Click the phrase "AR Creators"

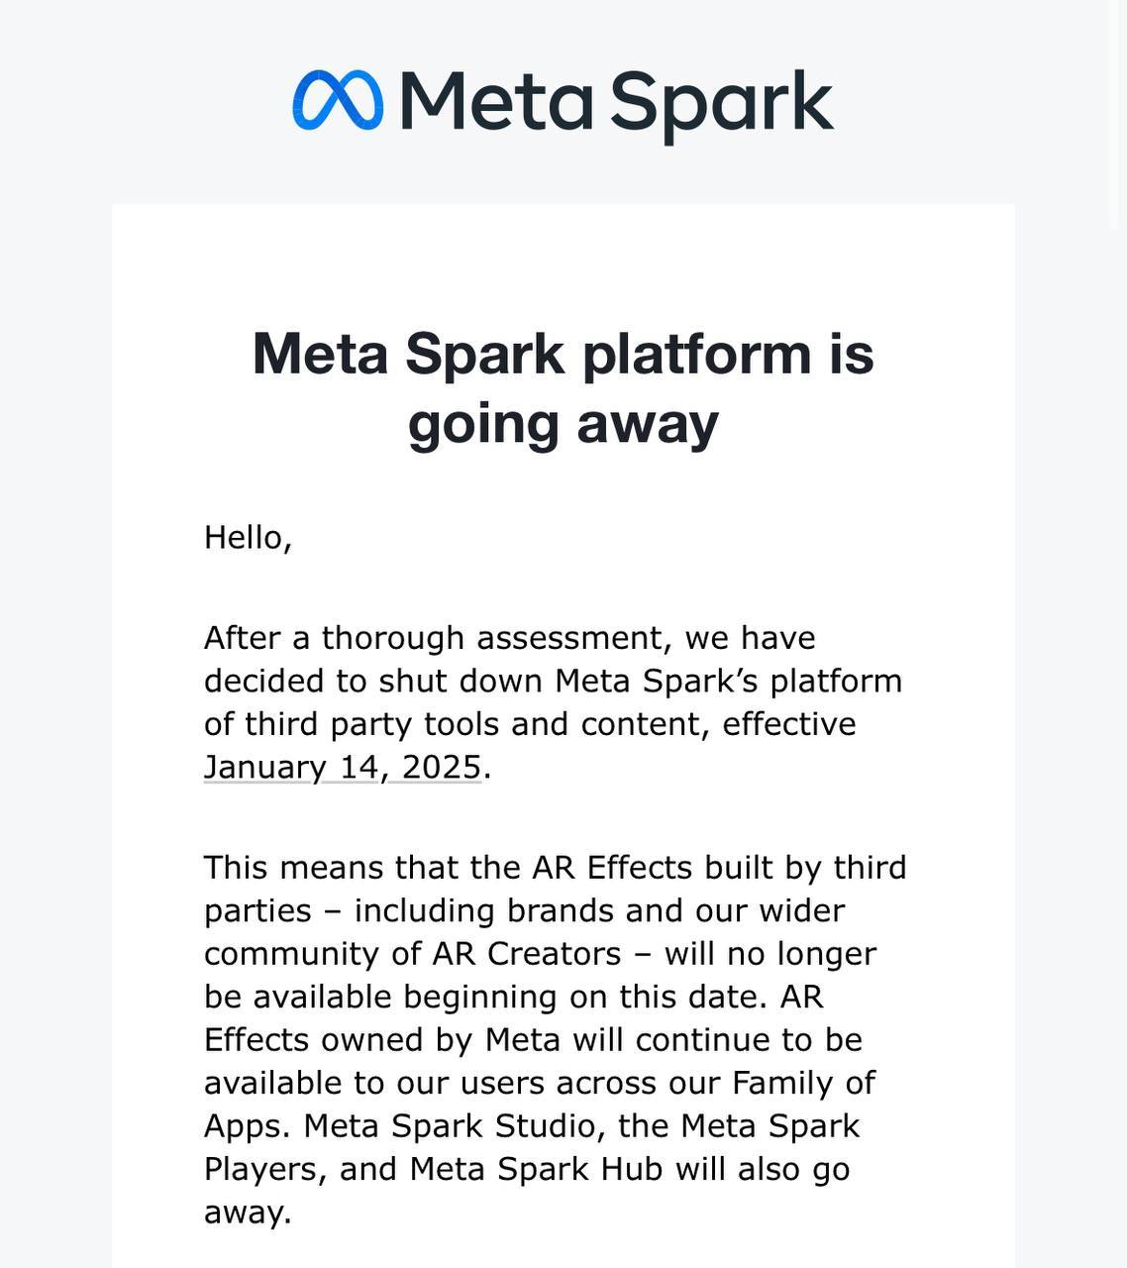coord(526,954)
